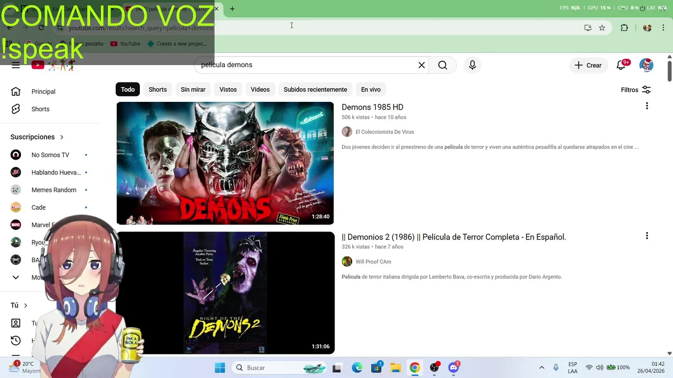Select the Sin mirar filter chip

tap(193, 89)
